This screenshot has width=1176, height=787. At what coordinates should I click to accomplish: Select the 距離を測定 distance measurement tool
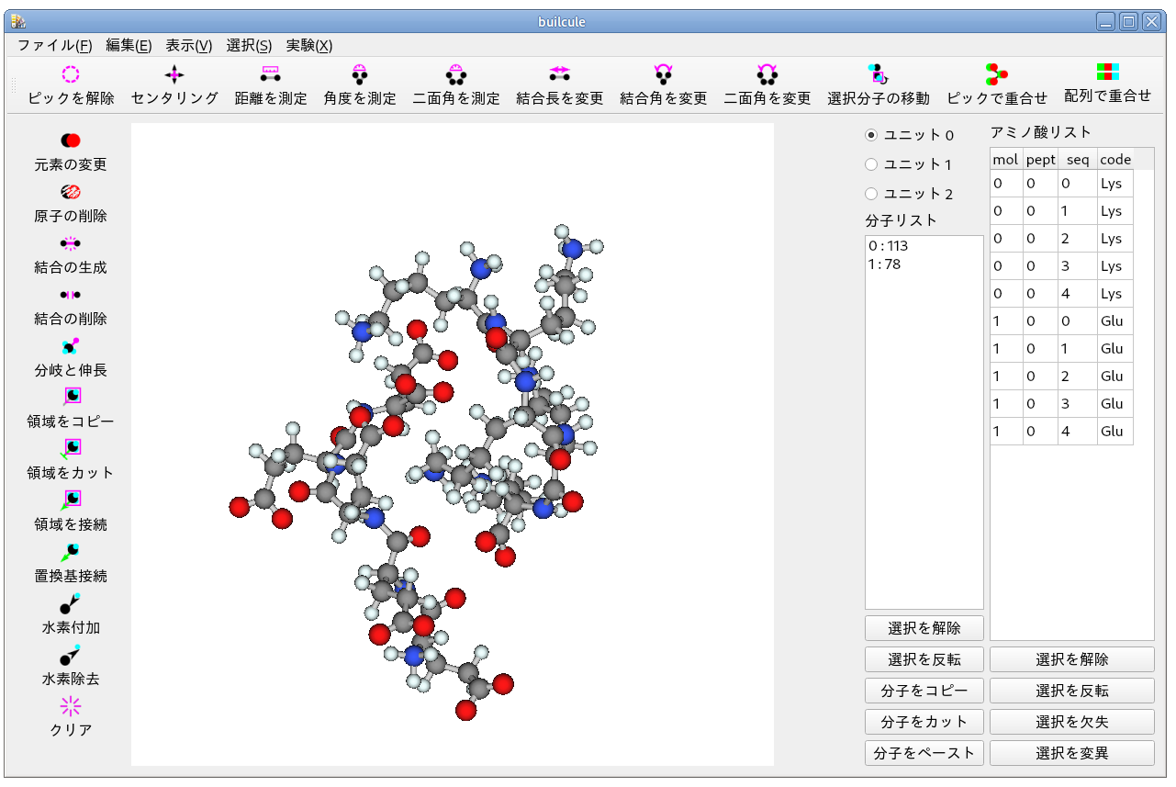pos(270,75)
